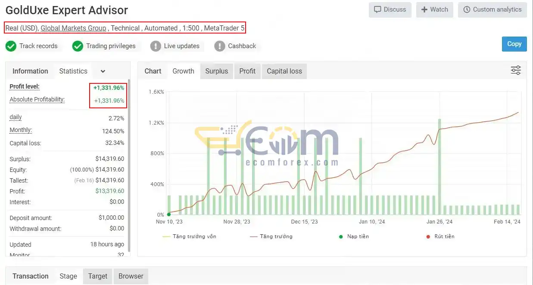Click the clock icon in Custom analytics
The image size is (533, 285).
click(x=467, y=9)
